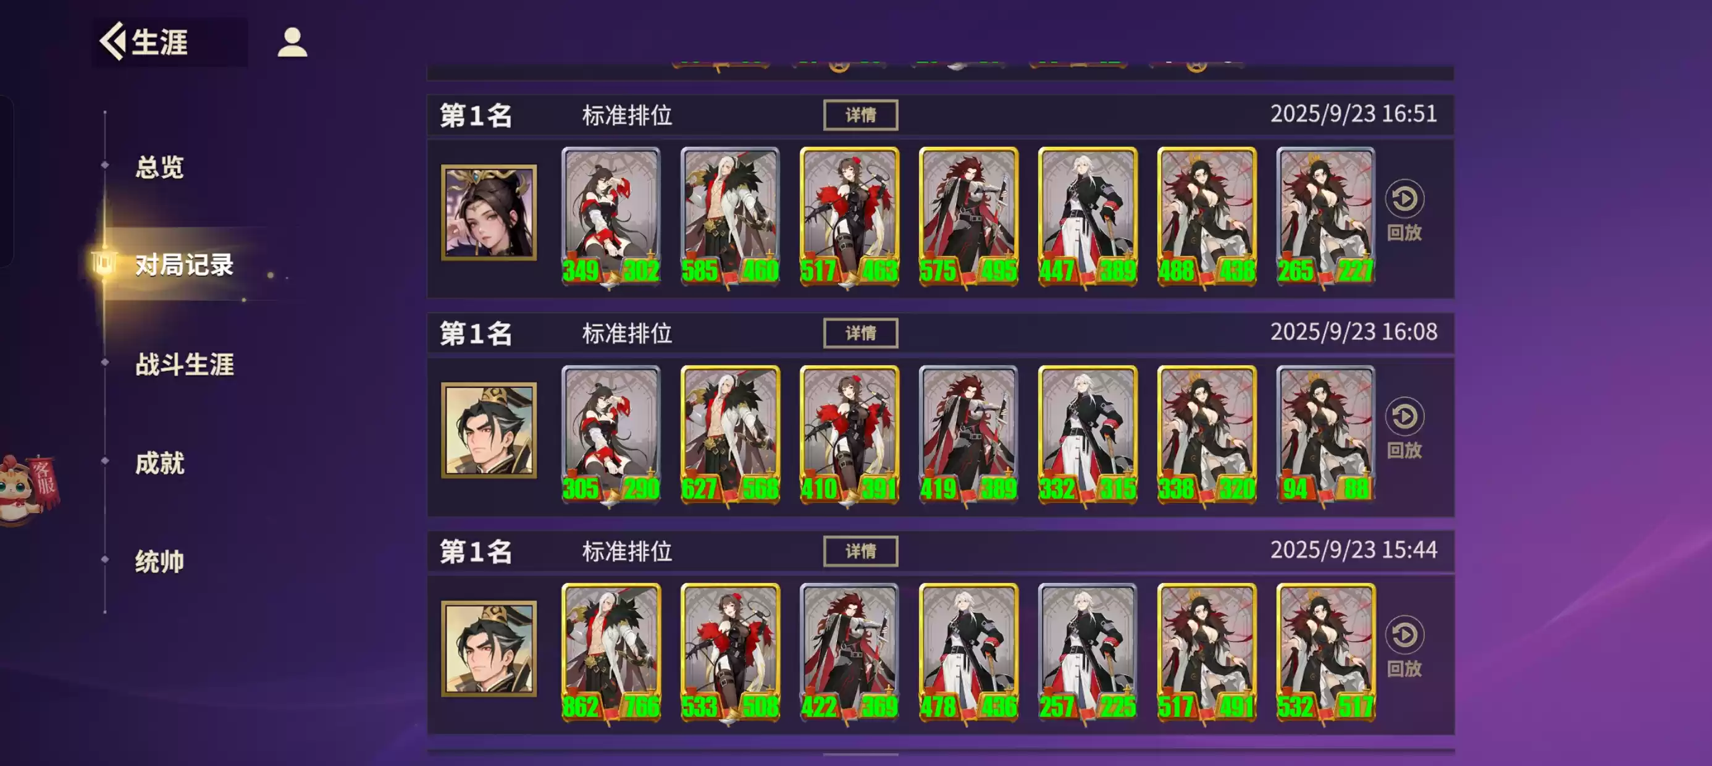Image resolution: width=1712 pixels, height=766 pixels.
Task: Select the female commander portrait in 16:51 match
Action: pos(489,212)
